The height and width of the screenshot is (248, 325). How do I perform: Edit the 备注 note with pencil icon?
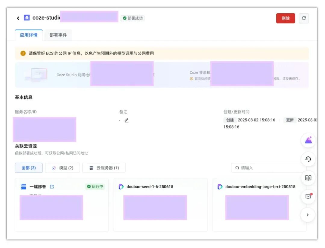126,120
